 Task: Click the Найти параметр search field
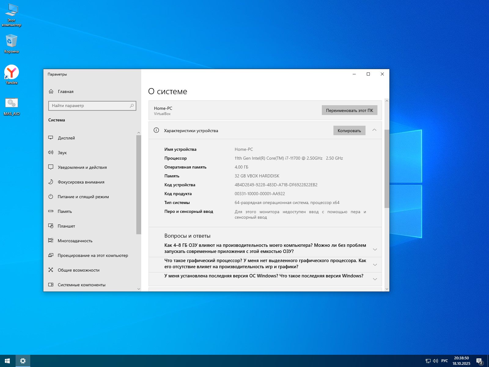[x=89, y=106]
